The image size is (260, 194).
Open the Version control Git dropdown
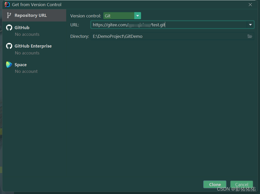[x=122, y=16]
